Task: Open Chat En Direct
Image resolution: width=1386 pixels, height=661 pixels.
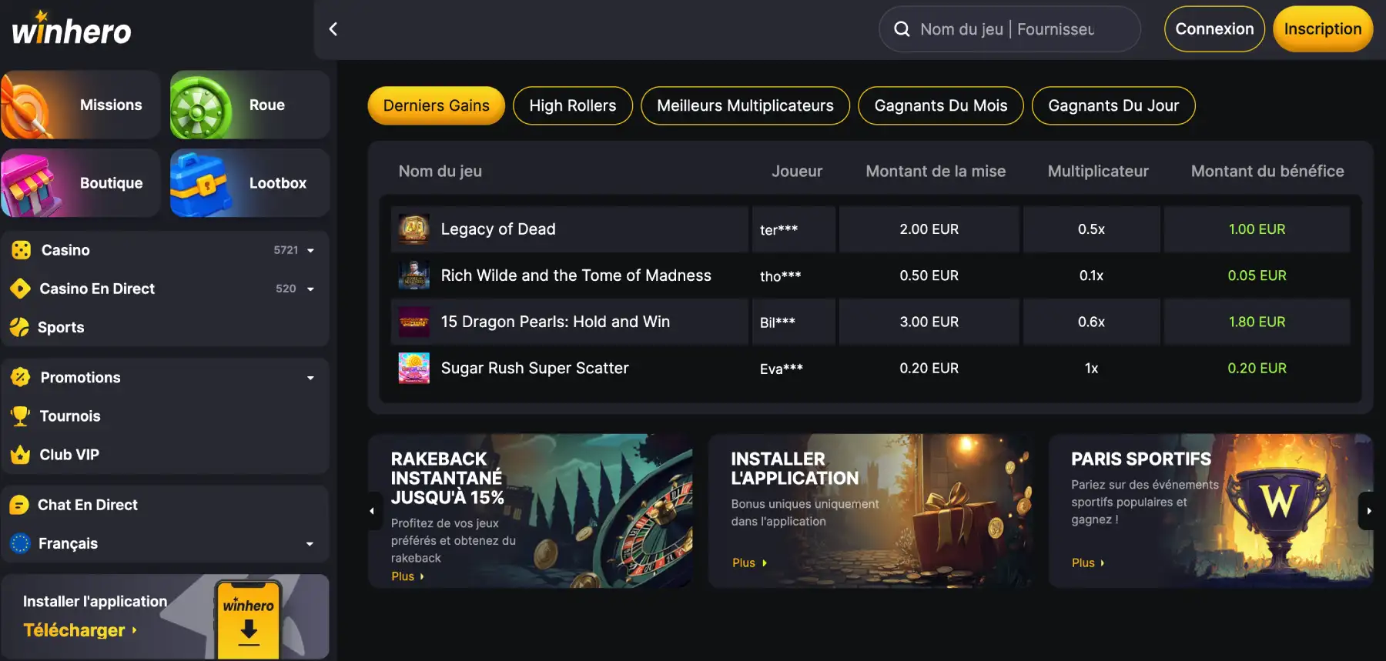Action: 87,505
